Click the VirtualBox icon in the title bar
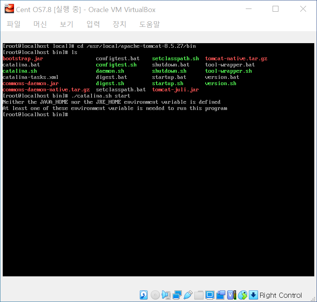This screenshot has height=302, width=317. 9,9
